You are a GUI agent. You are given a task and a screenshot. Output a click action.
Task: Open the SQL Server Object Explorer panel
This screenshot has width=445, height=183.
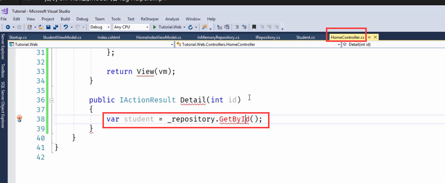pyautogui.click(x=3, y=105)
